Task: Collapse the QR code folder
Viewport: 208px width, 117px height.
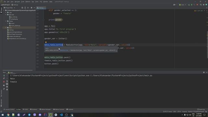Action: (x=6, y=15)
